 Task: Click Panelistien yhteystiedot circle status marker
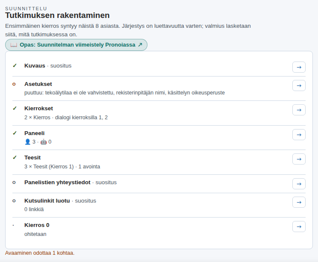pos(14,183)
